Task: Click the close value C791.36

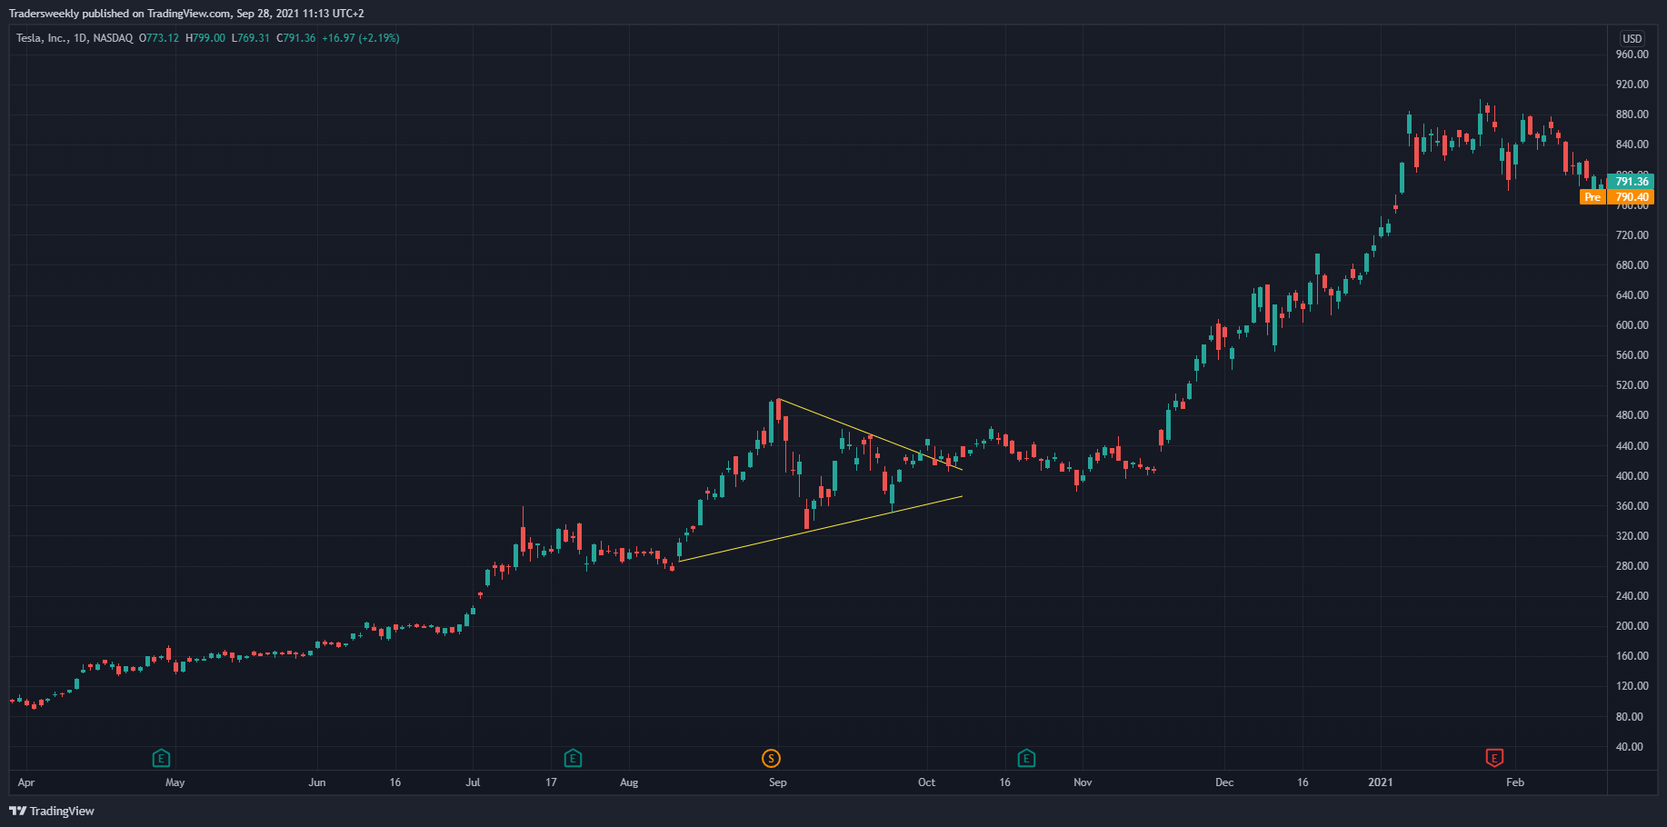Action: (296, 38)
